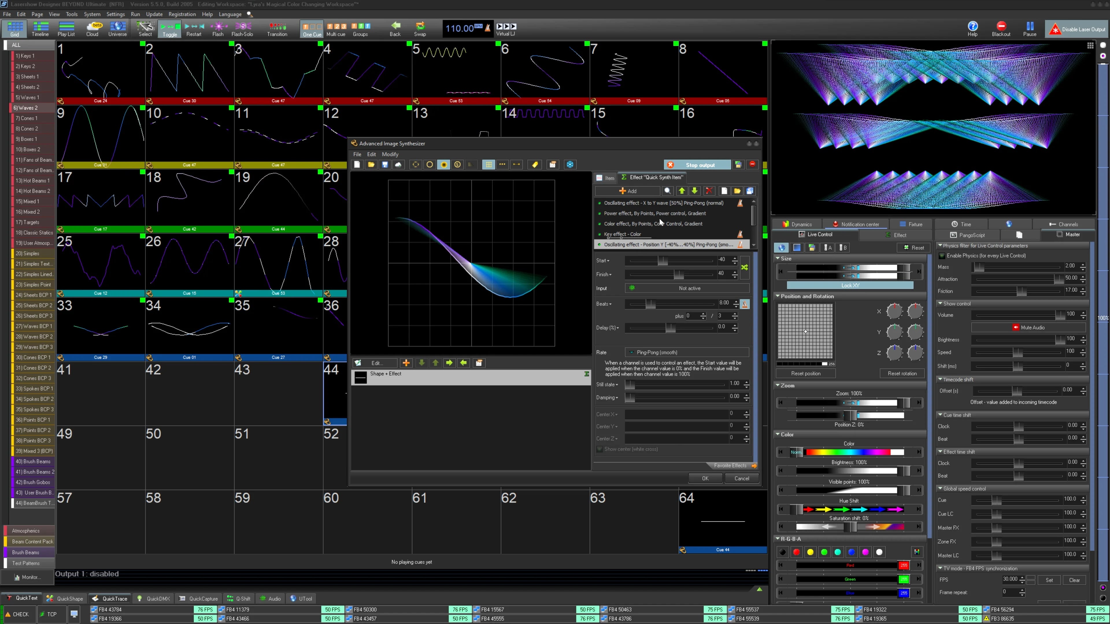1110x624 pixels.
Task: Select the Waves BCP 1 category in list
Action: [34, 326]
